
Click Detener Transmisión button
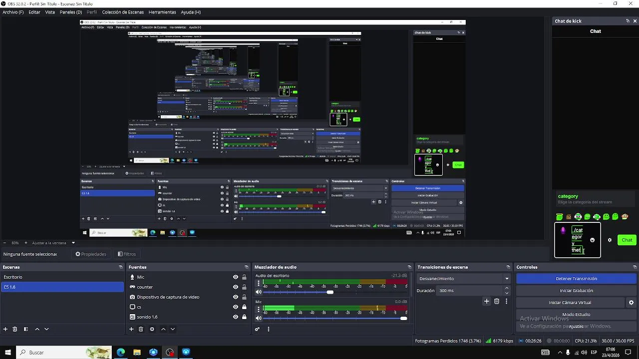tap(576, 279)
